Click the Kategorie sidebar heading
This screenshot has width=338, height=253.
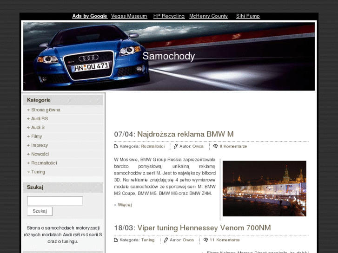39,100
